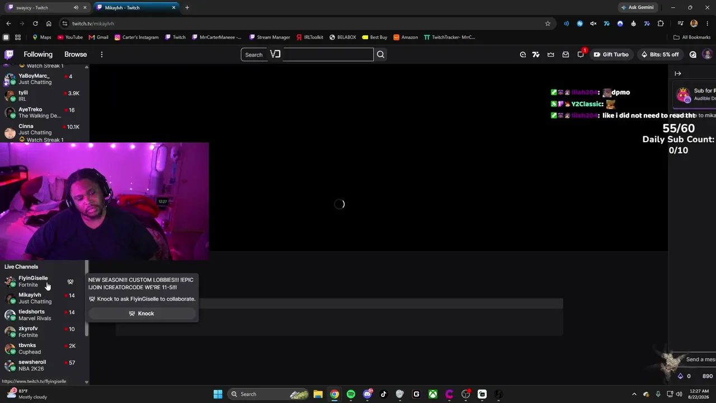The height and width of the screenshot is (403, 716).
Task: Open File Explorer from the taskbar
Action: pos(318,394)
